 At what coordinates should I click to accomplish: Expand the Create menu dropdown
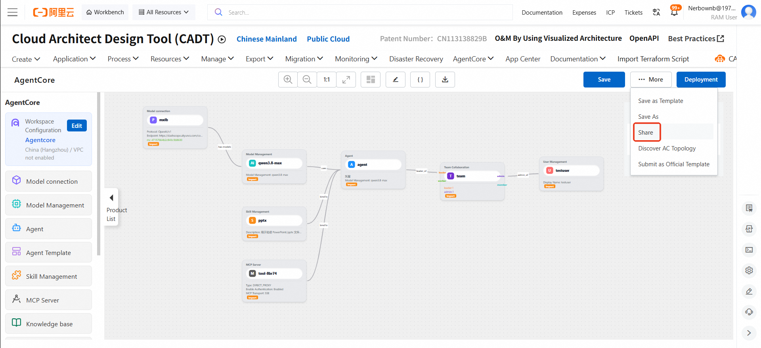coord(26,59)
